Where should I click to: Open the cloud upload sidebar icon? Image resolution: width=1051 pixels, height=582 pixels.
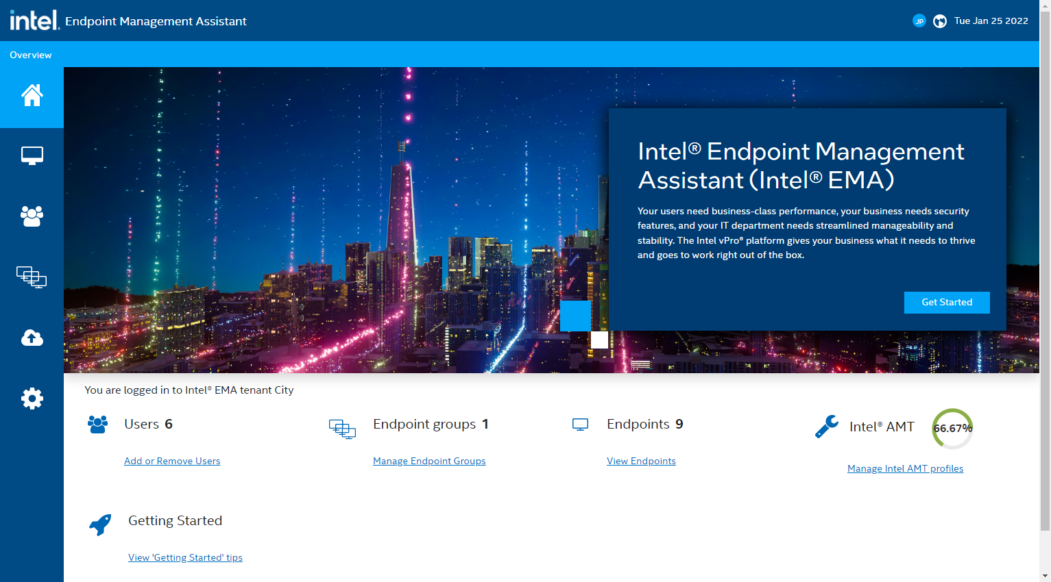[32, 338]
